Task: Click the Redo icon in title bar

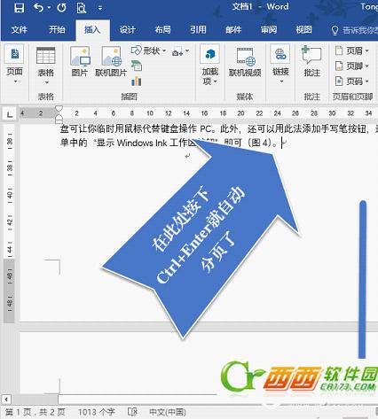Action: 61,8
